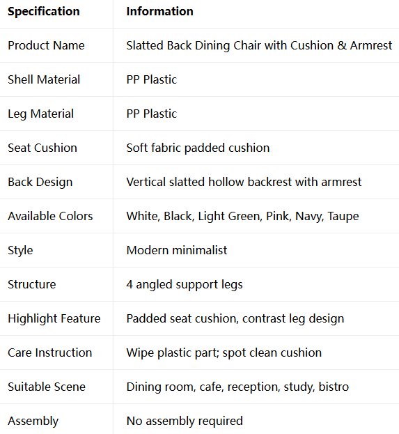
Task: Select the Suitable Scene label
Action: [x=47, y=387]
